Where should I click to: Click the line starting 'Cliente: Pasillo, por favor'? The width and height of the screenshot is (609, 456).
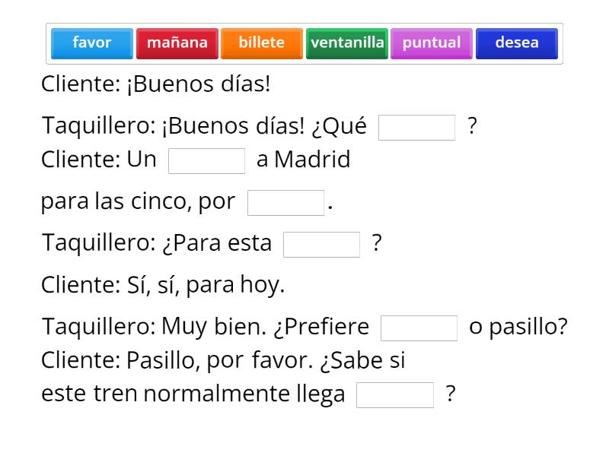pos(223,361)
